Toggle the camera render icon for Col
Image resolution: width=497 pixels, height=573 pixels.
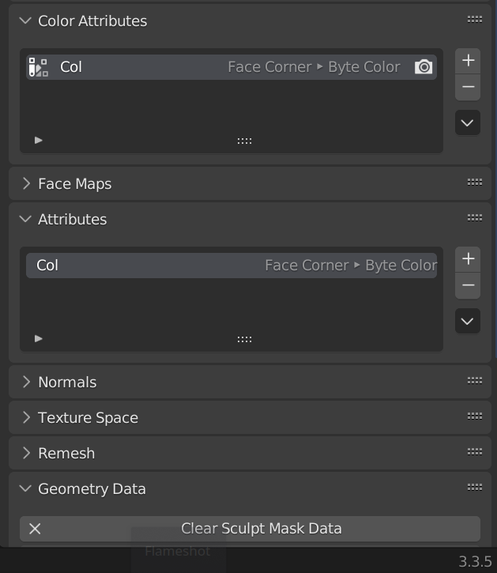pos(424,67)
